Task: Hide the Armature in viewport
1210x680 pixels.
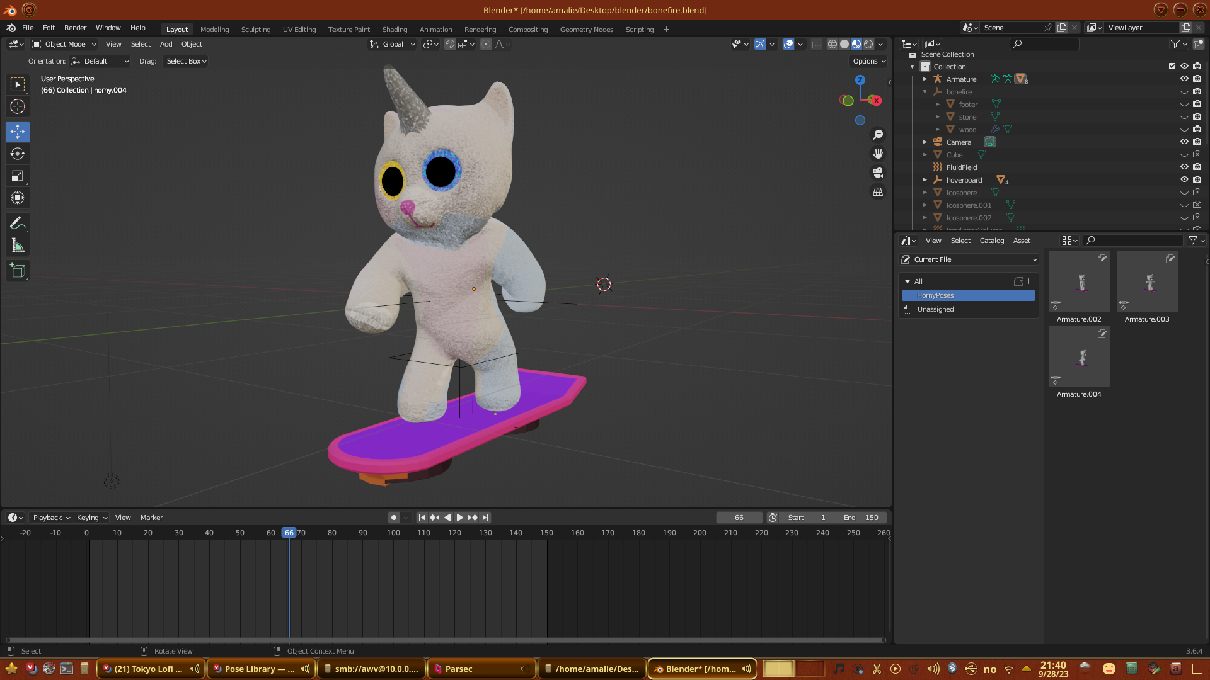Action: 1184,79
